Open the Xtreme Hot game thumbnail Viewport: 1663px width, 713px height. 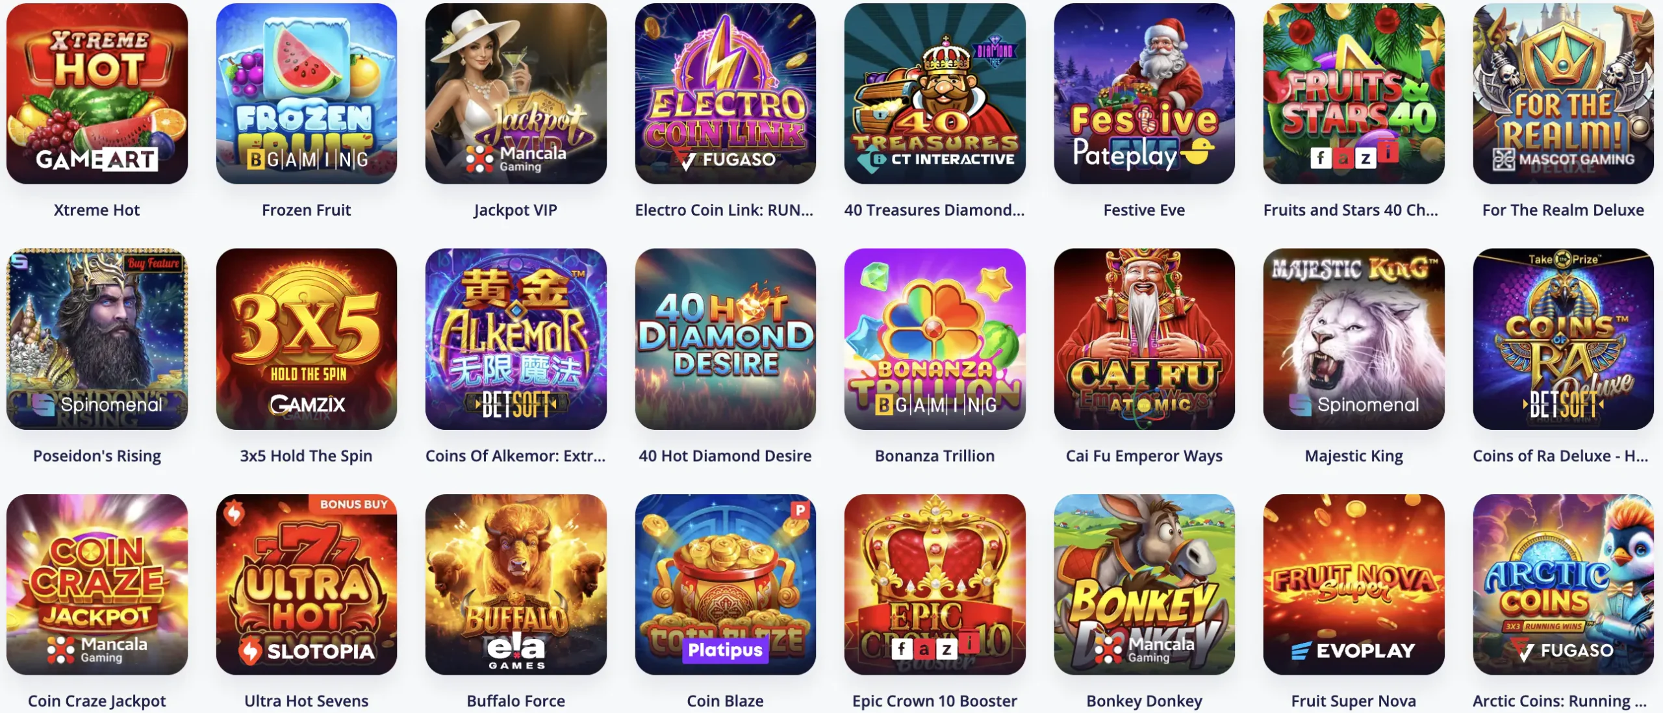[97, 94]
